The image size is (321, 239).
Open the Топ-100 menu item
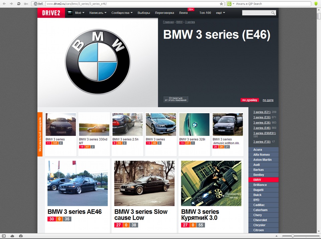coord(205,13)
